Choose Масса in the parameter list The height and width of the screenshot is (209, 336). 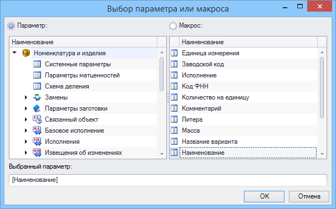[x=191, y=130]
